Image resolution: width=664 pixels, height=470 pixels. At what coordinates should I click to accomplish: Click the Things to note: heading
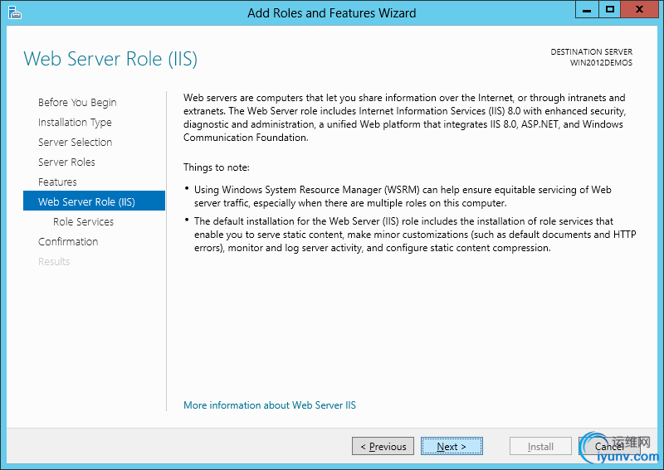click(217, 167)
